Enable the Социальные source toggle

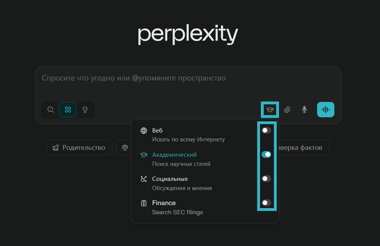click(266, 179)
